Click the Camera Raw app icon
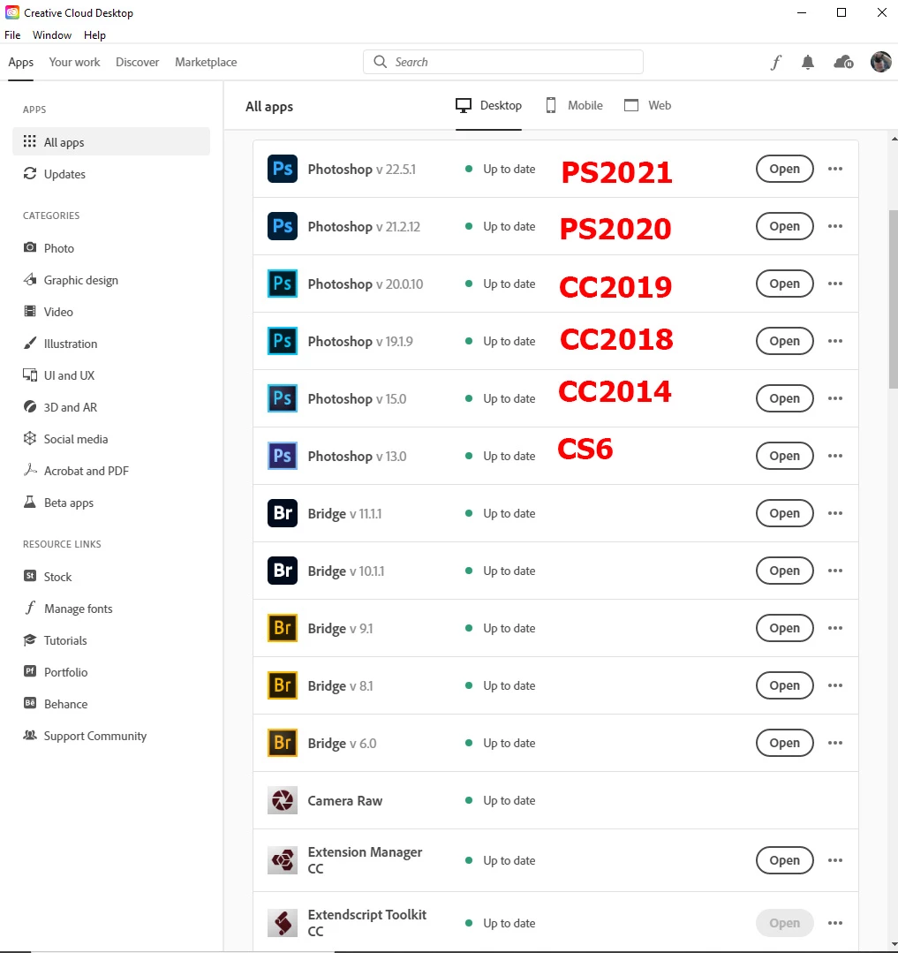898x953 pixels. [283, 800]
